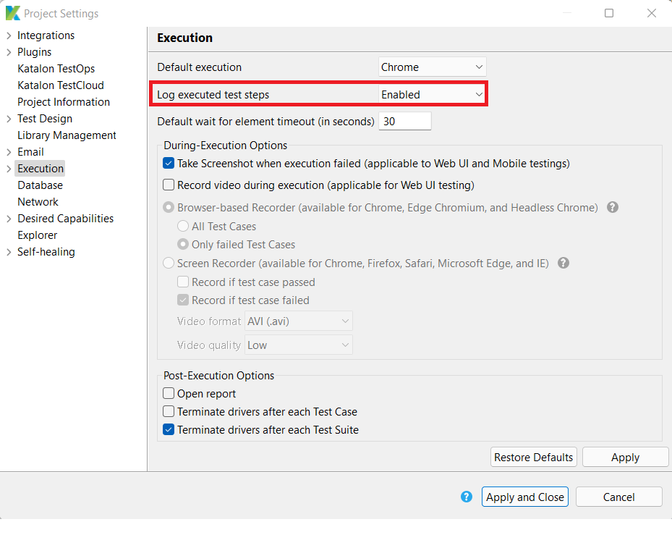Click the element timeout input field
Viewport: 672px width, 556px height.
point(404,122)
